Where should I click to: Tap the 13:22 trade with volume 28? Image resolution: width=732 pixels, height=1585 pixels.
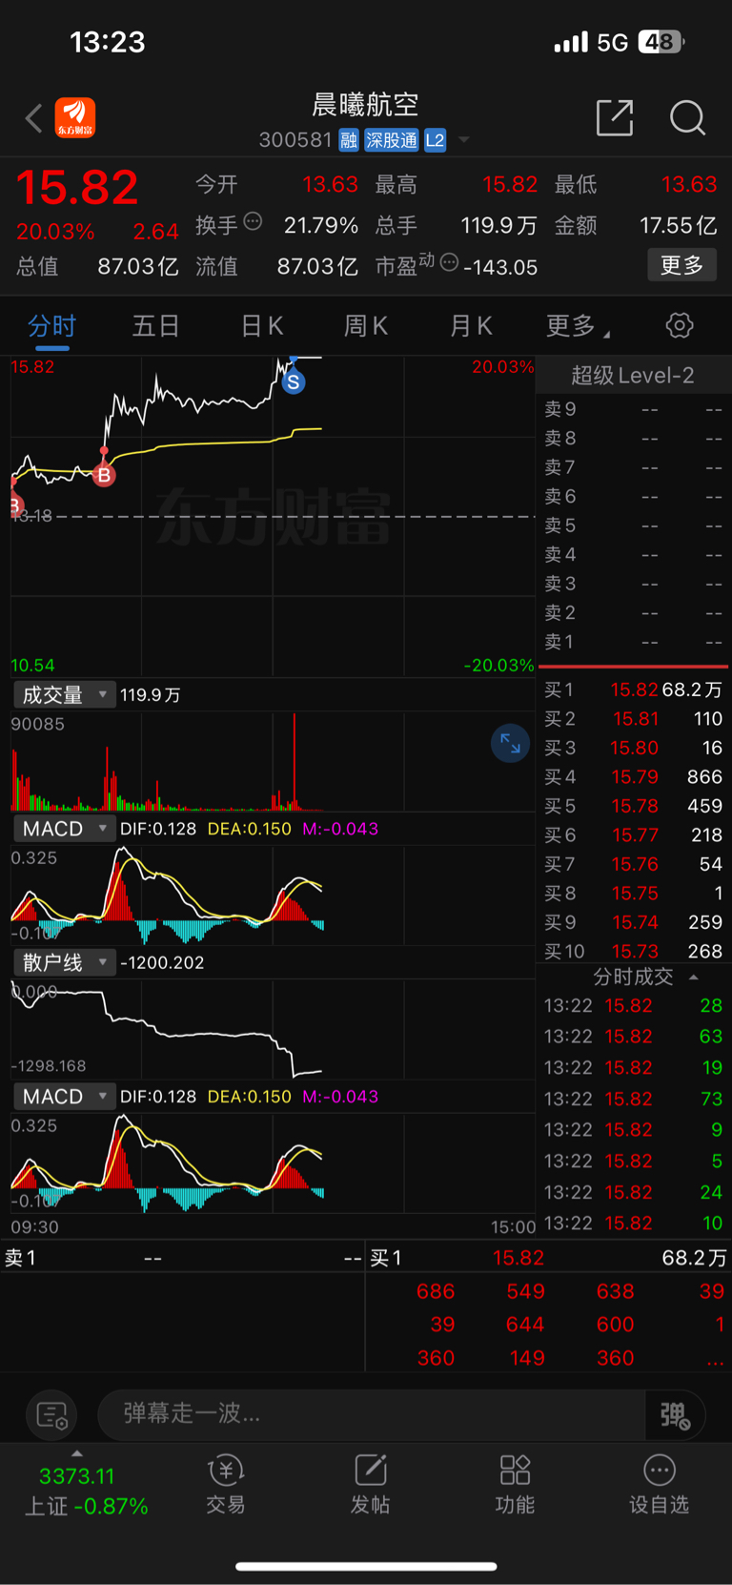point(633,1005)
